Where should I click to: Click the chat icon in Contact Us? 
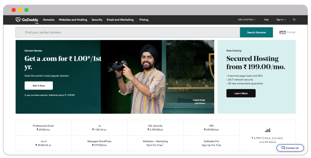pyautogui.click(x=283, y=148)
